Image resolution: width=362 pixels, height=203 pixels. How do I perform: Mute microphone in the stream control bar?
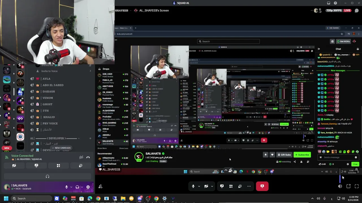(x=193, y=186)
